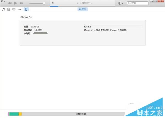Open the Movies library icon
This screenshot has width=165, height=118.
pos(9,9)
